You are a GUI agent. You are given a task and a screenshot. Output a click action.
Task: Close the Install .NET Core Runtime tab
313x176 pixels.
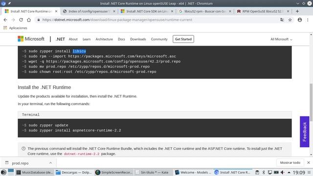click(56, 11)
